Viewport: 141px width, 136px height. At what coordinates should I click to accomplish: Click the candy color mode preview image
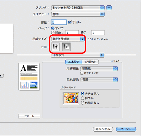(71, 98)
